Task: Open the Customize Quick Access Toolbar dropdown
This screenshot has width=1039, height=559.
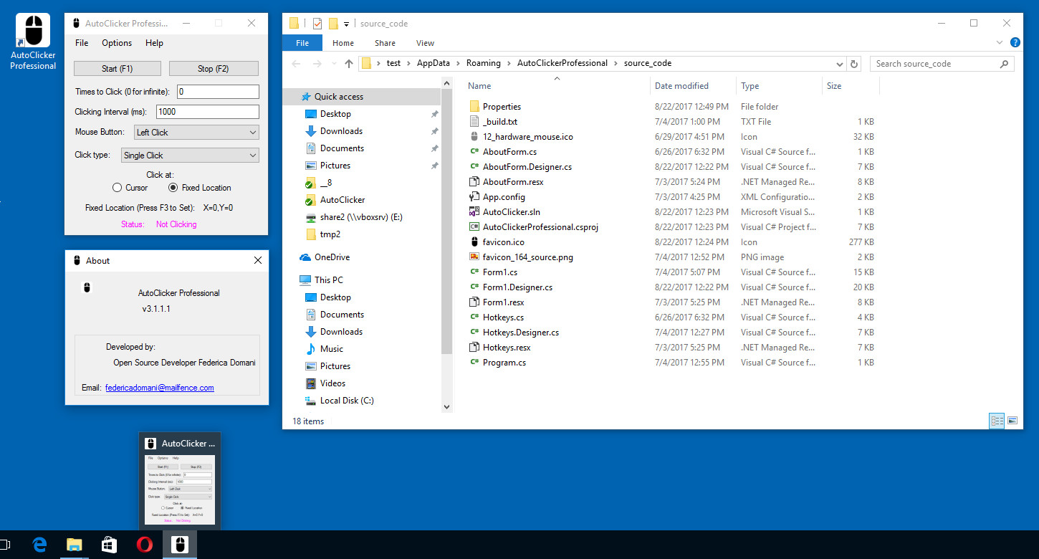Action: (346, 24)
